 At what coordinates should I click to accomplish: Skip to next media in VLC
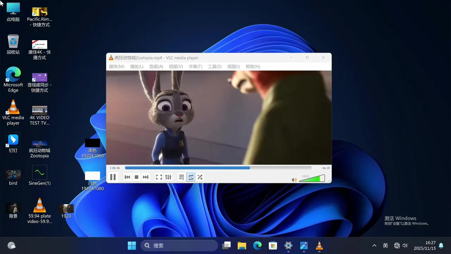point(146,177)
